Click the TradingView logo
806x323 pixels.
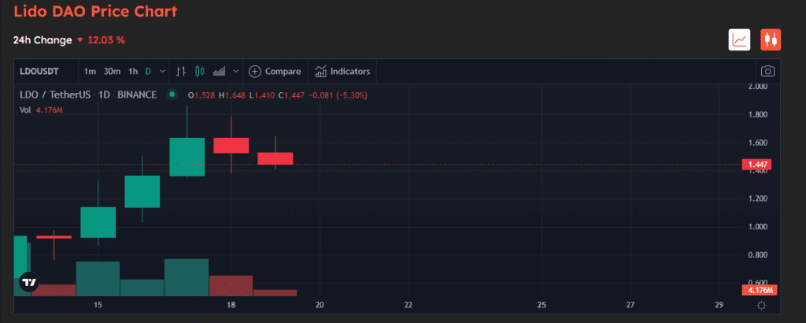[29, 282]
